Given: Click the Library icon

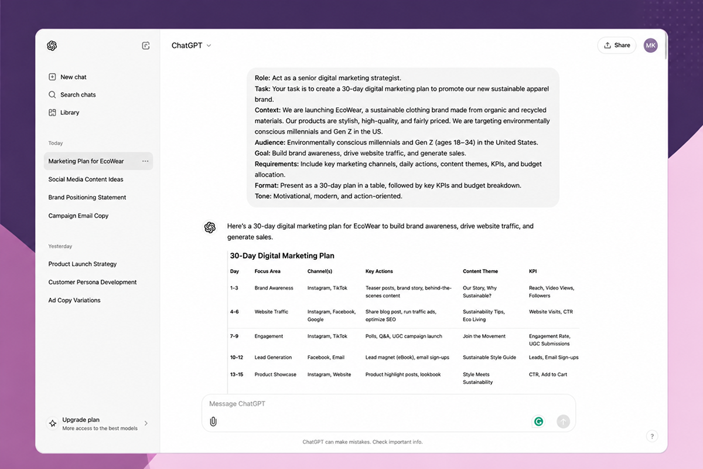Looking at the screenshot, I should coord(52,113).
